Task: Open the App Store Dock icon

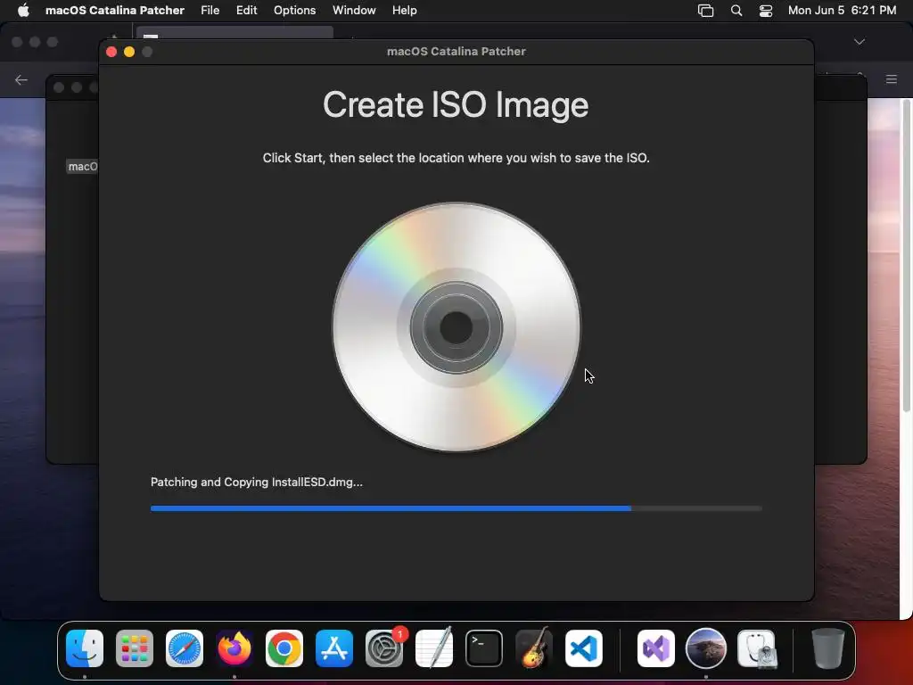Action: pyautogui.click(x=334, y=648)
